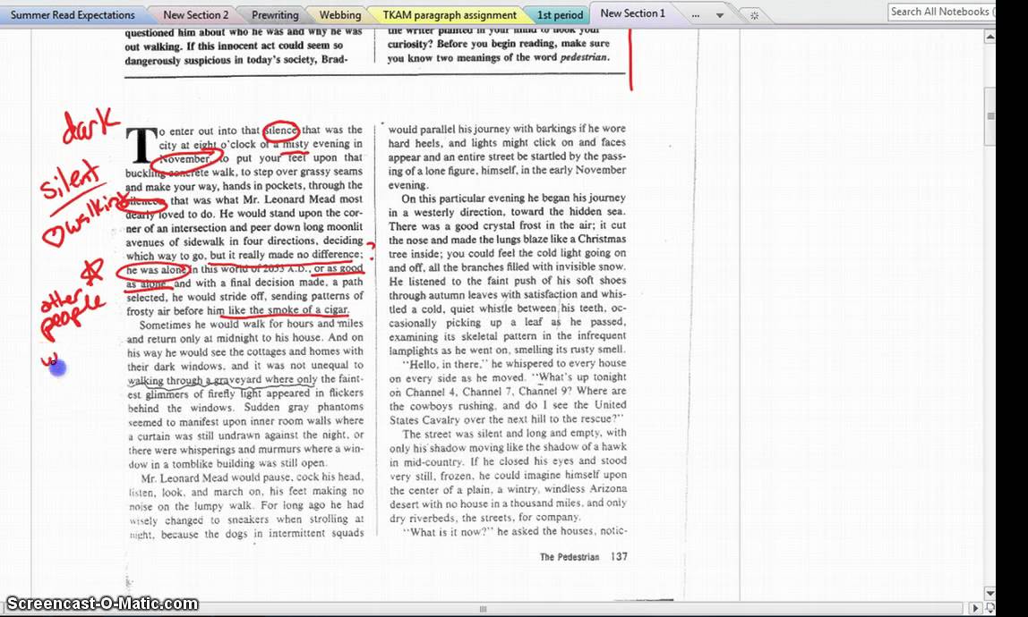
Task: Select the New Section 1 tab
Action: pyautogui.click(x=633, y=13)
